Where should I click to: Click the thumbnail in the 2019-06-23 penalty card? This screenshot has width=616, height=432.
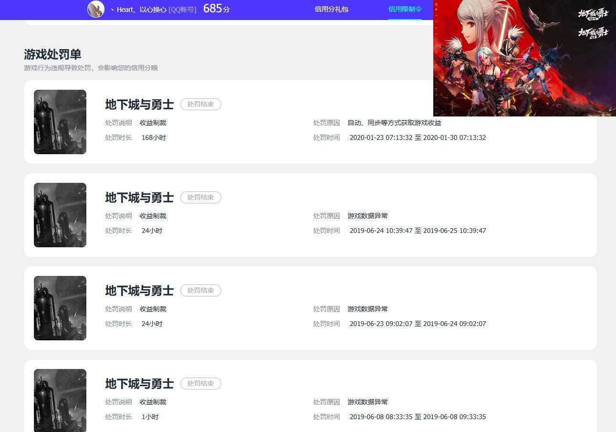tap(60, 308)
